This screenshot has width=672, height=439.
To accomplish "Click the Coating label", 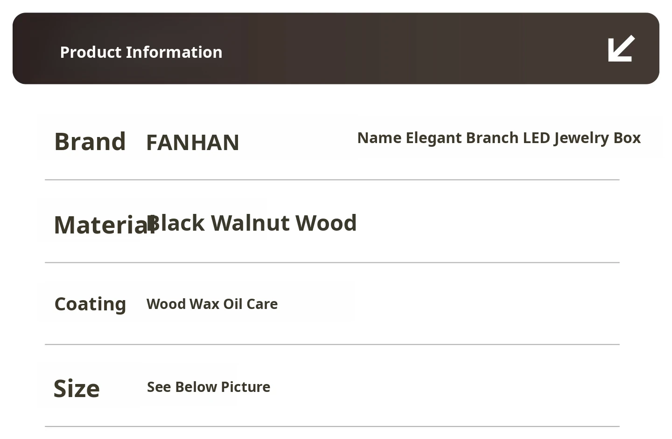I will pyautogui.click(x=90, y=304).
